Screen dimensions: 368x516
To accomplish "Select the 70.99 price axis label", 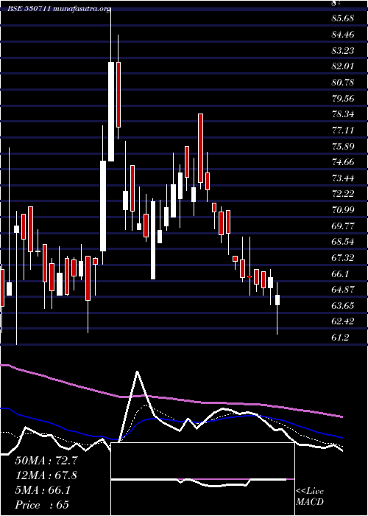I will (x=343, y=210).
